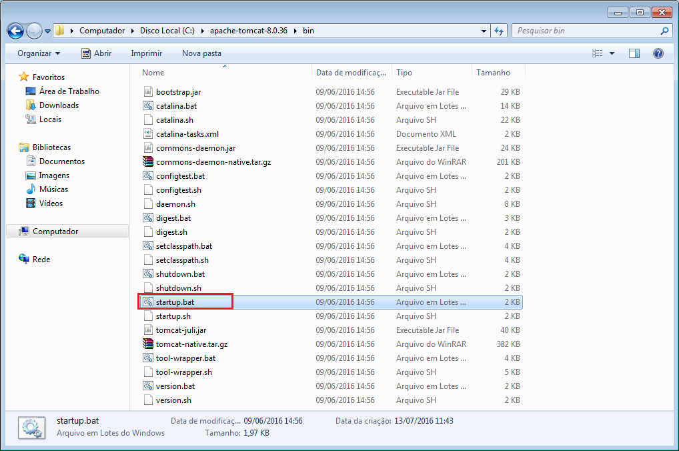Expand the arrow after Computador in path

132,31
